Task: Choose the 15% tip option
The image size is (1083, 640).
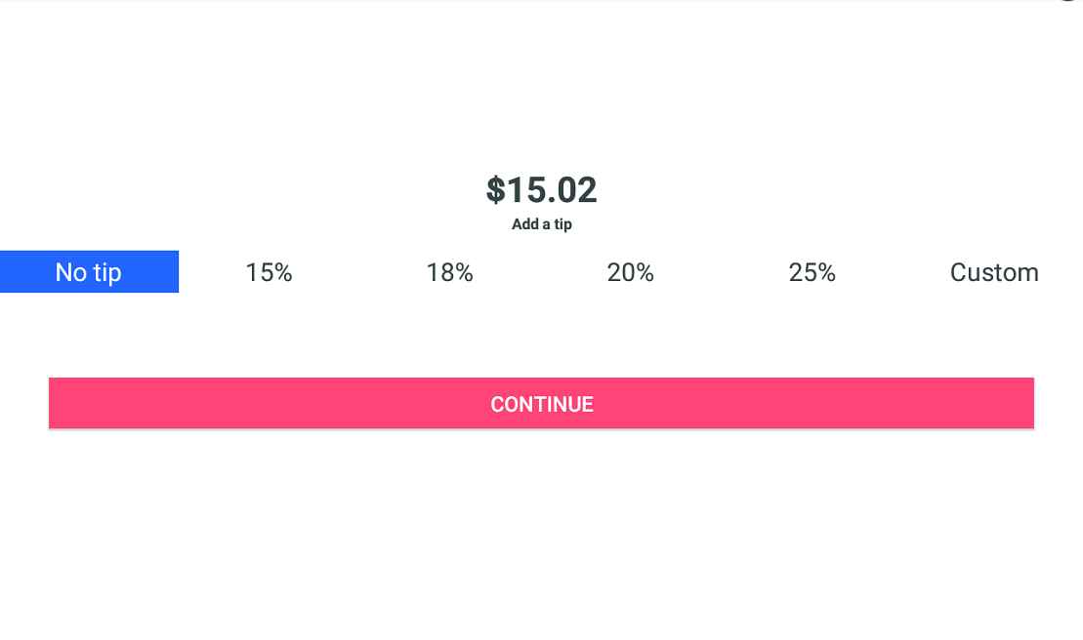Action: pyautogui.click(x=269, y=272)
